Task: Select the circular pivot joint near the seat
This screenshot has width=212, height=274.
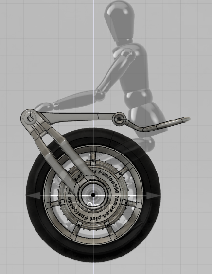Action: point(119,120)
